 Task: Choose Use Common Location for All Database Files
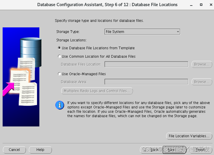(97, 56)
